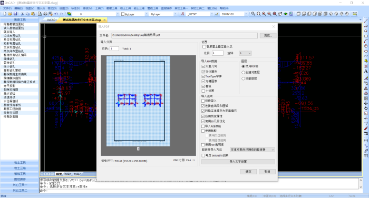Click the Print icon in the toolbar
369x198 pixels.
[45, 14]
